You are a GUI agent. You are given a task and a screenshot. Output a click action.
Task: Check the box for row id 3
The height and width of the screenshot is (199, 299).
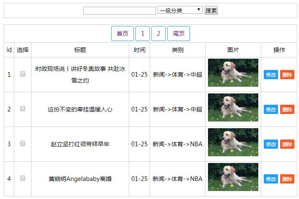tap(23, 143)
